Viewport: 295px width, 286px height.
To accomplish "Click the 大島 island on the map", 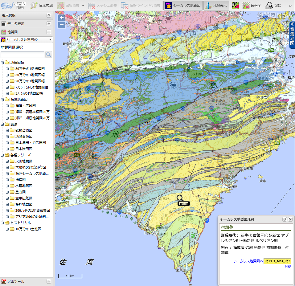I will 261,177.
